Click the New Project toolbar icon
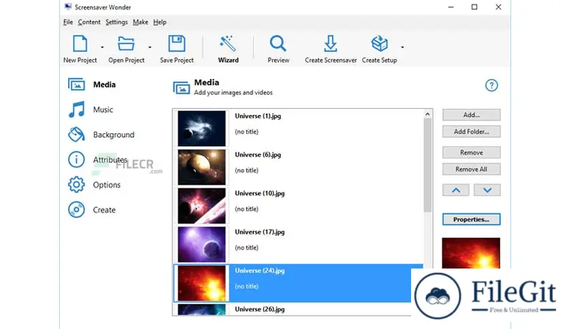Image resolution: width=569 pixels, height=329 pixels. point(80,44)
